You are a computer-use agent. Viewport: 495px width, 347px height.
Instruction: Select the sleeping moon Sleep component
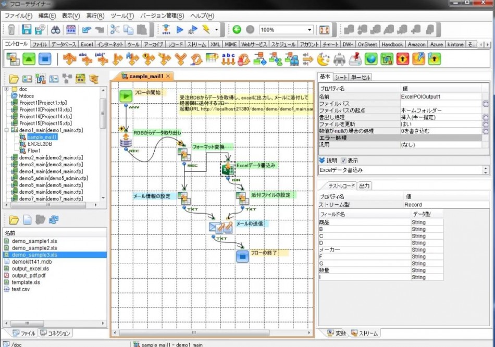323,59
